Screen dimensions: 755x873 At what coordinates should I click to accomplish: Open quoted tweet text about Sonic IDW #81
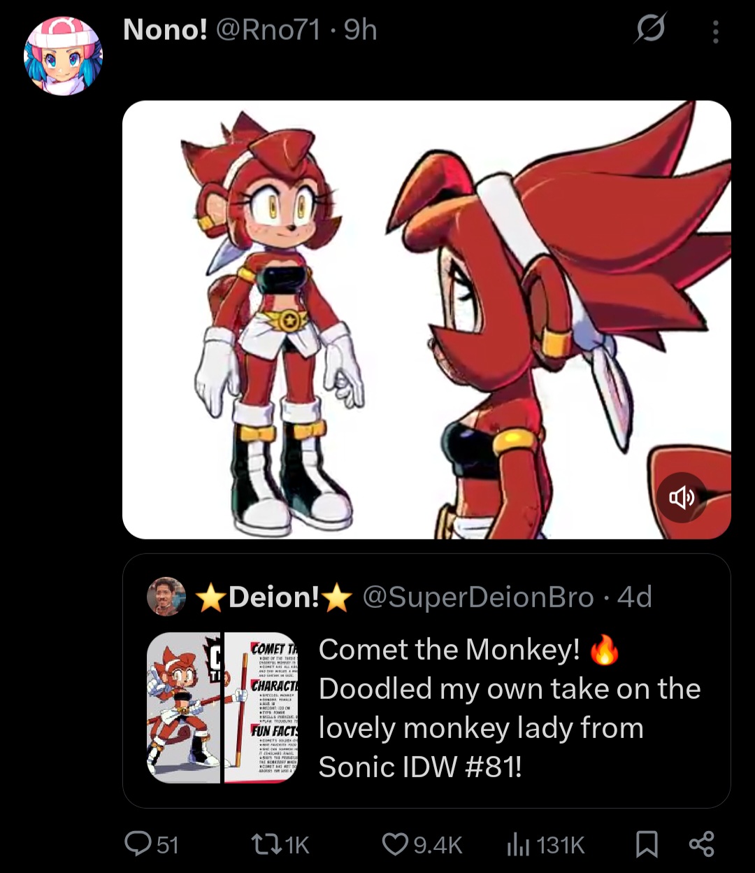[x=510, y=708]
